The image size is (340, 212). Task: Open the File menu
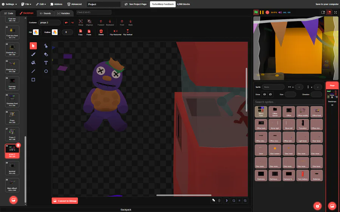(26, 4)
